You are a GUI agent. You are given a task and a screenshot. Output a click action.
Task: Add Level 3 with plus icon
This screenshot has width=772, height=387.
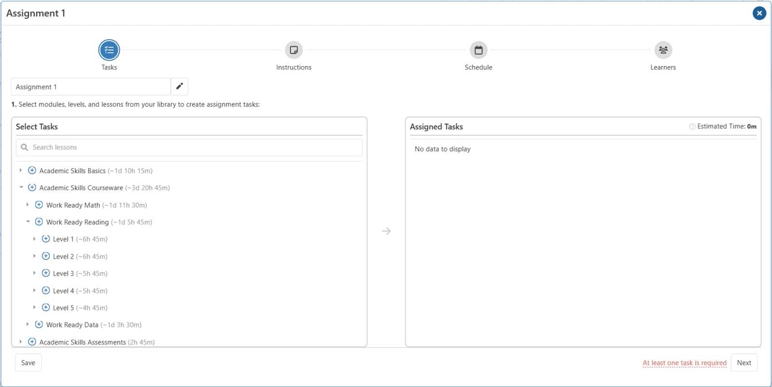(46, 273)
